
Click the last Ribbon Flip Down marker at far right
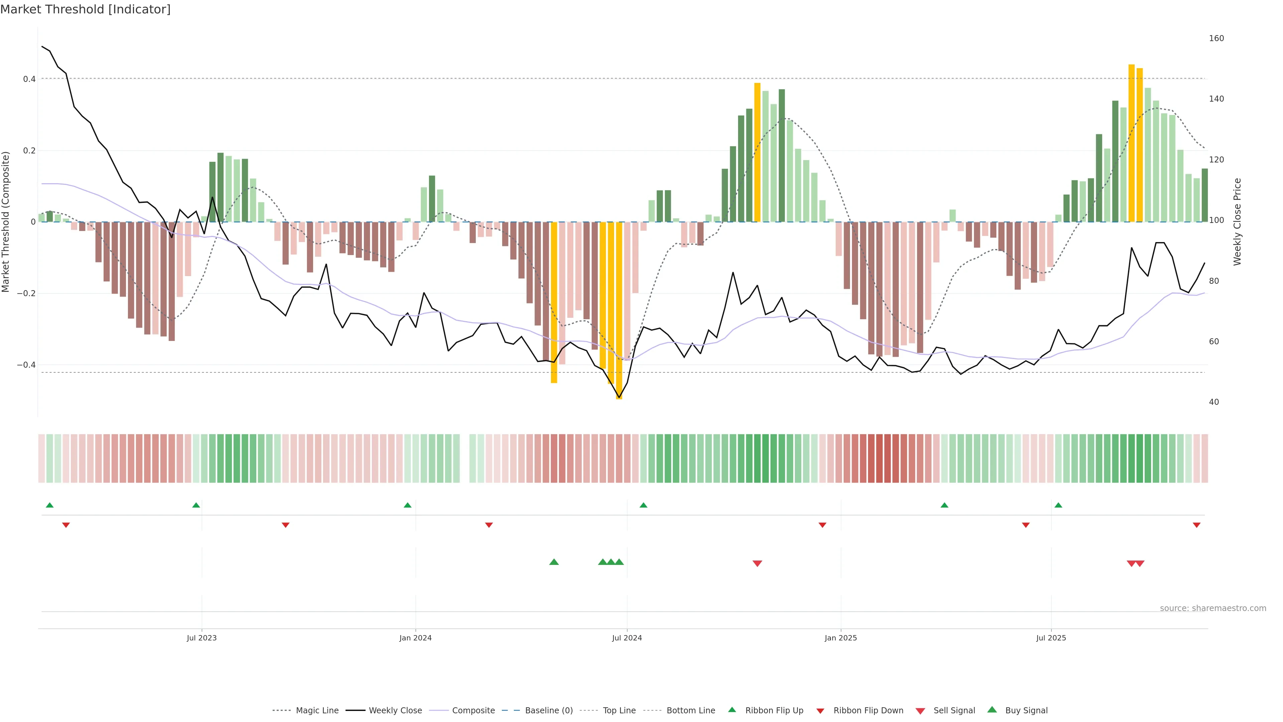click(1196, 525)
